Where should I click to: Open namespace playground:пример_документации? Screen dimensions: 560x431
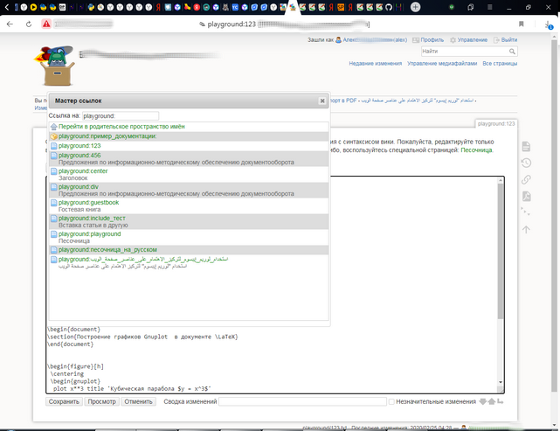point(107,136)
